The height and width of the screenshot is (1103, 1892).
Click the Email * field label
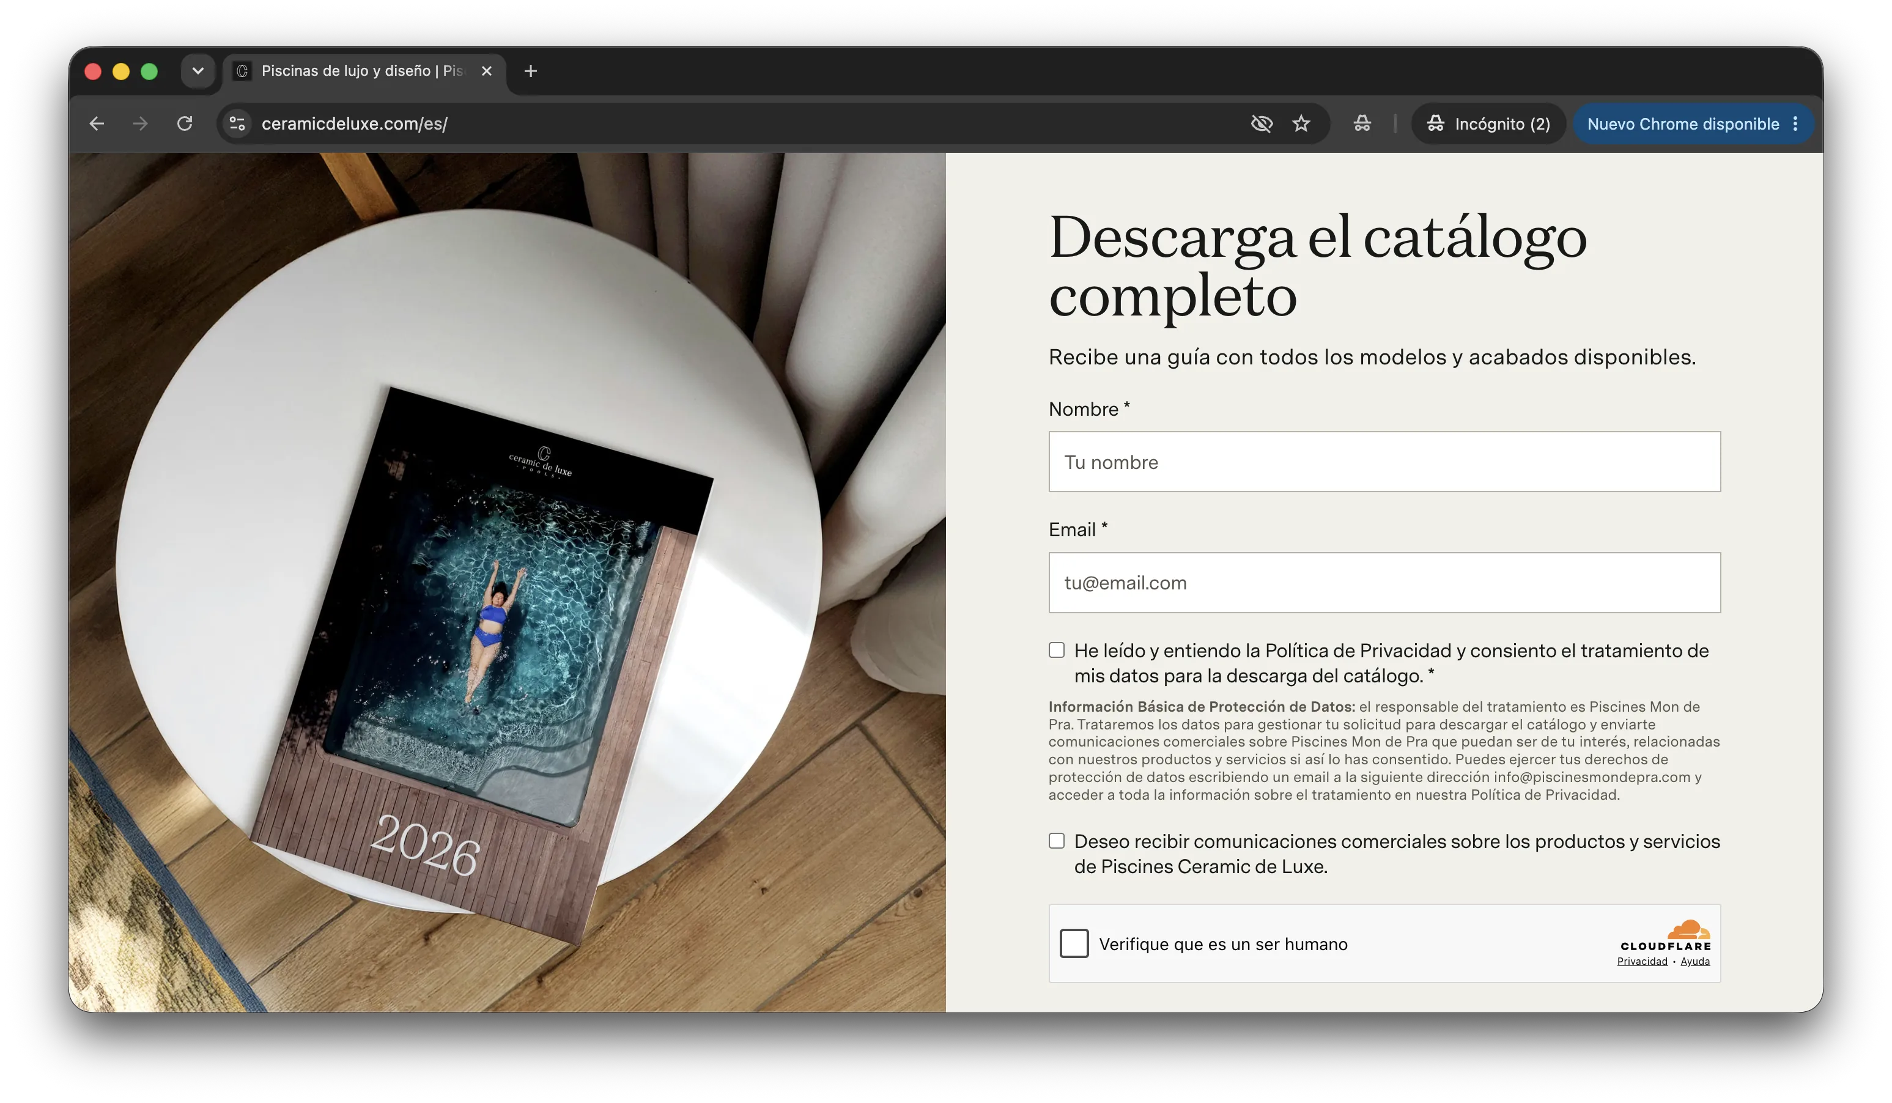[x=1077, y=530]
